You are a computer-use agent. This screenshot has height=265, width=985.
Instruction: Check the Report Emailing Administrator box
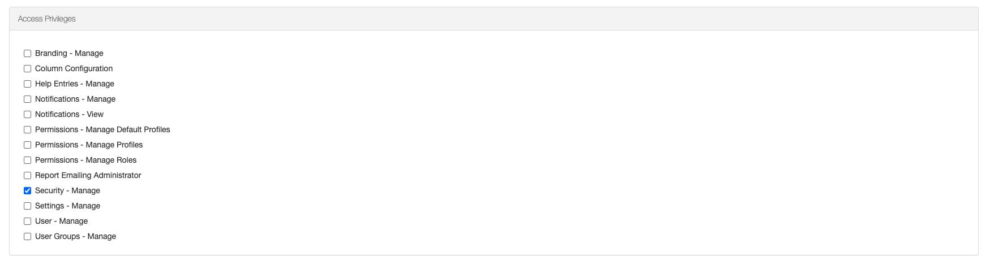[27, 176]
